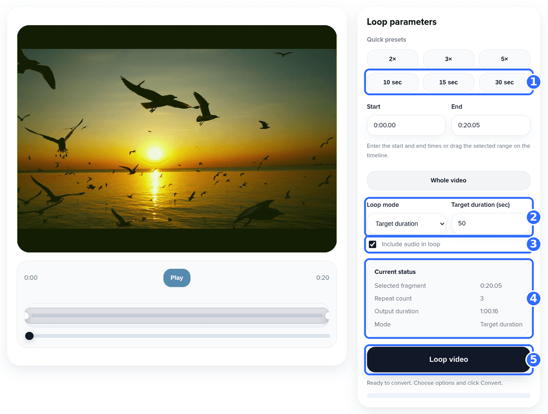Apply the 3× quick preset
Viewport: 548px width, 414px height.
click(x=448, y=59)
